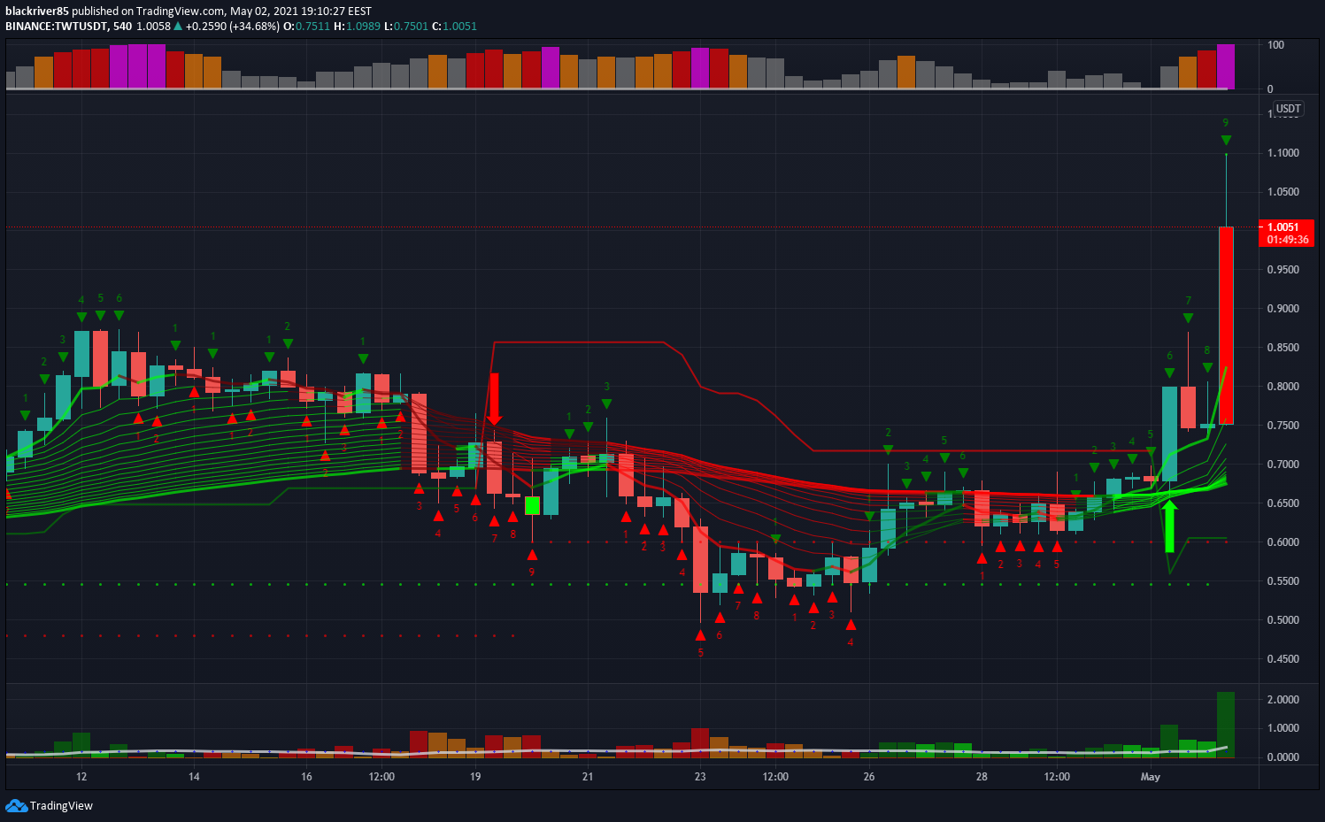Click the USDT currency label on price axis
Viewport: 1325px width, 822px height.
1288,109
